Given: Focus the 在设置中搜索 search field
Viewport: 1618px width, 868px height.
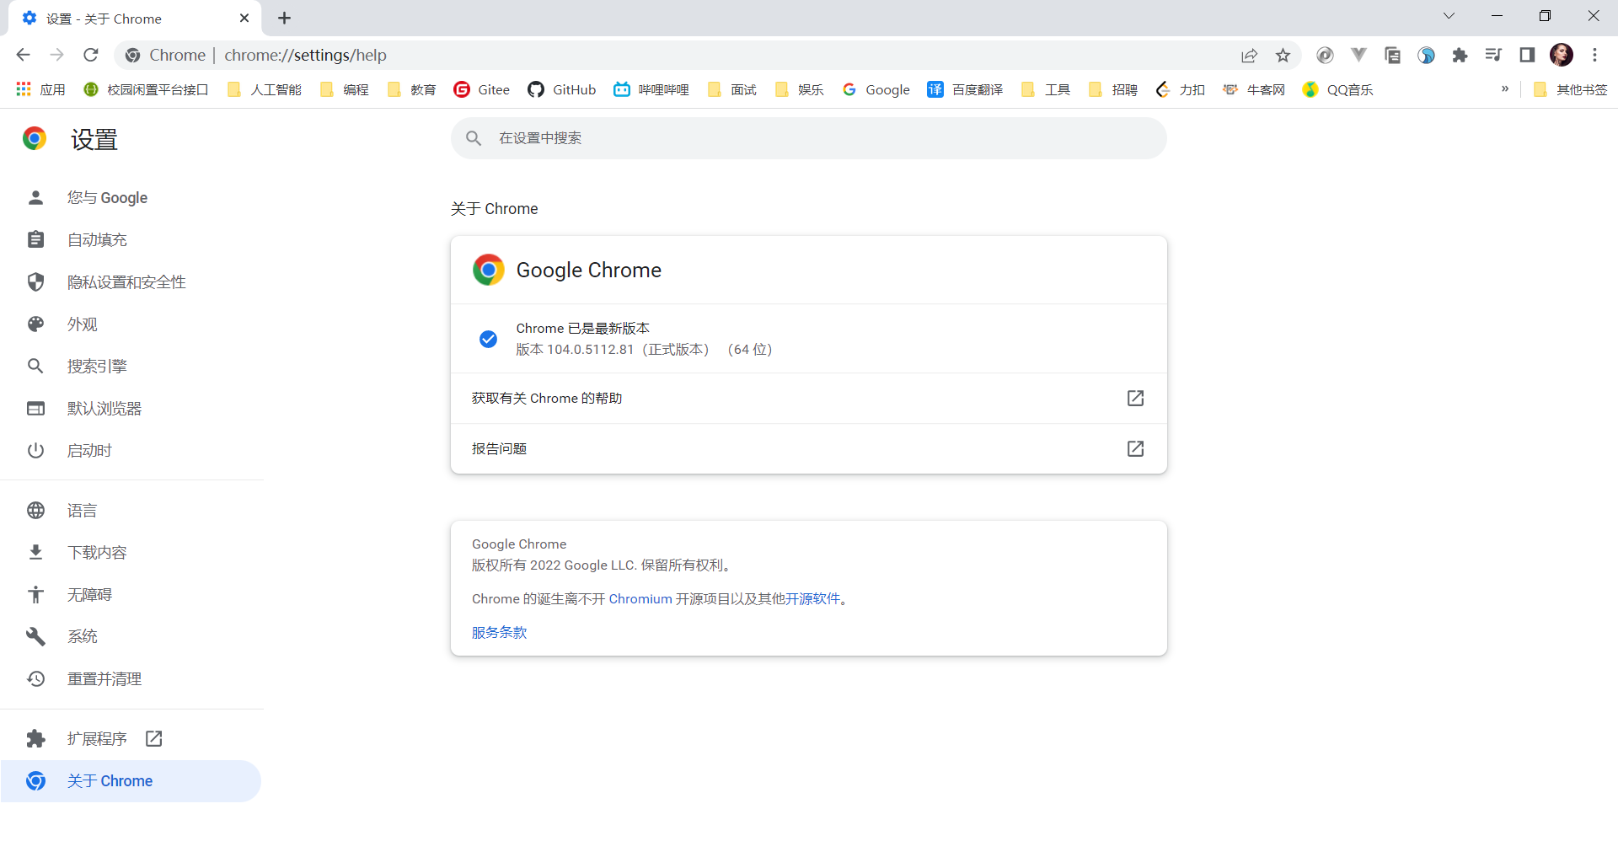Looking at the screenshot, I should [809, 138].
